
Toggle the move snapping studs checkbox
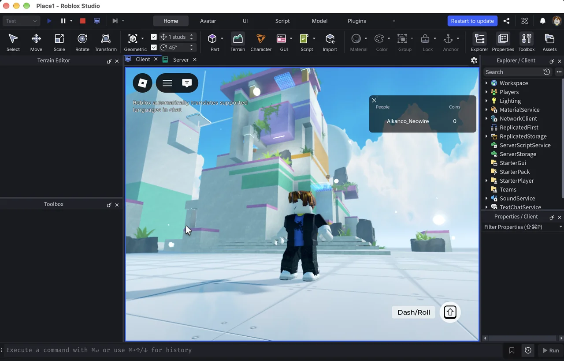(154, 37)
